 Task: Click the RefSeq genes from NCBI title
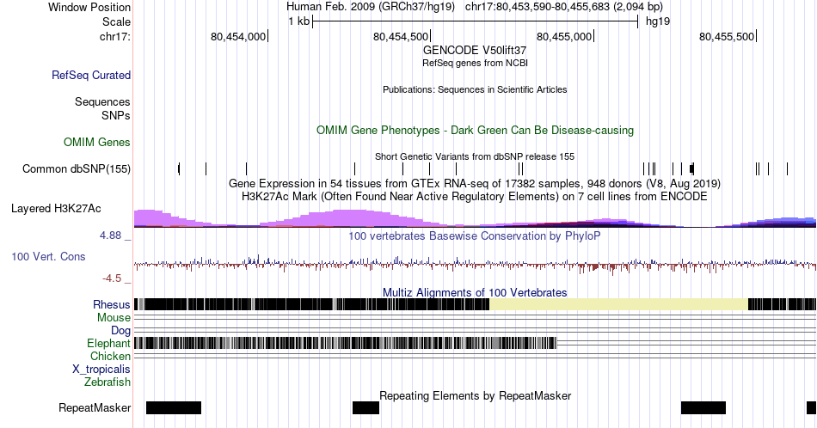click(x=475, y=63)
